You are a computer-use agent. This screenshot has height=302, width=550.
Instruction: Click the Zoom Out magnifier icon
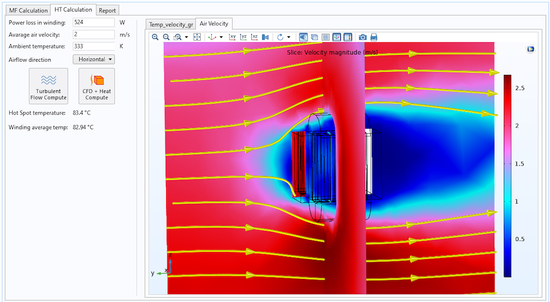[166, 37]
